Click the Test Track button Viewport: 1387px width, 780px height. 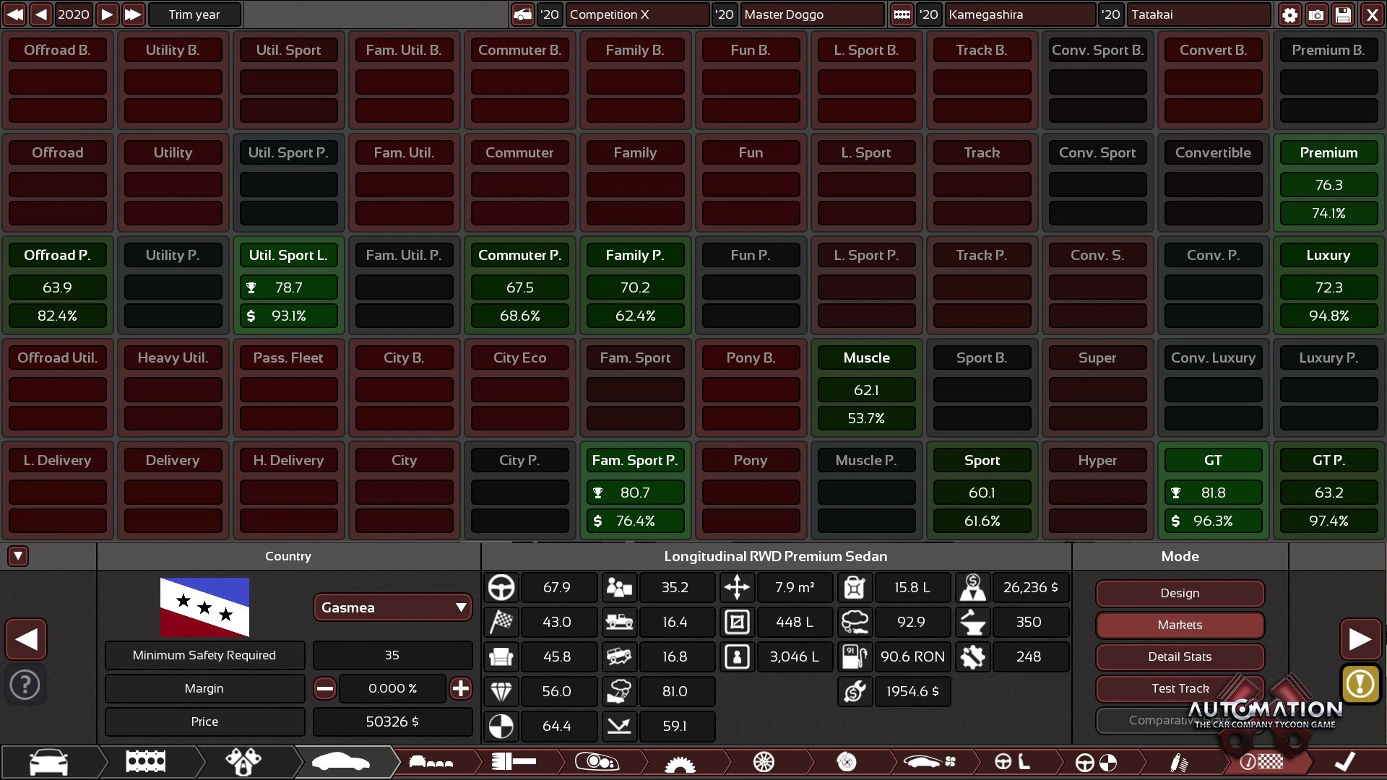pyautogui.click(x=1179, y=688)
